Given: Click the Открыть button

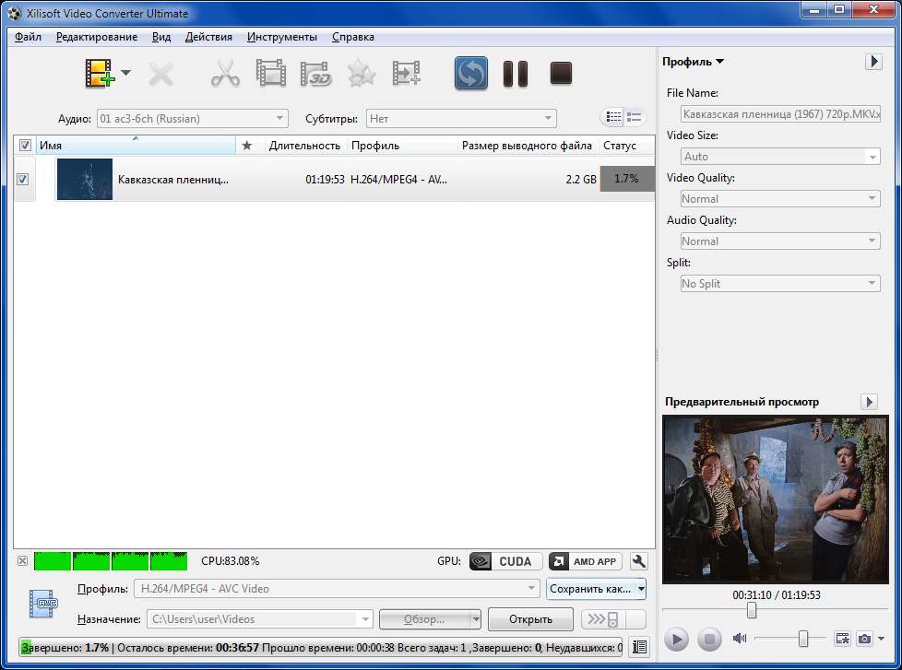Looking at the screenshot, I should click(x=530, y=619).
